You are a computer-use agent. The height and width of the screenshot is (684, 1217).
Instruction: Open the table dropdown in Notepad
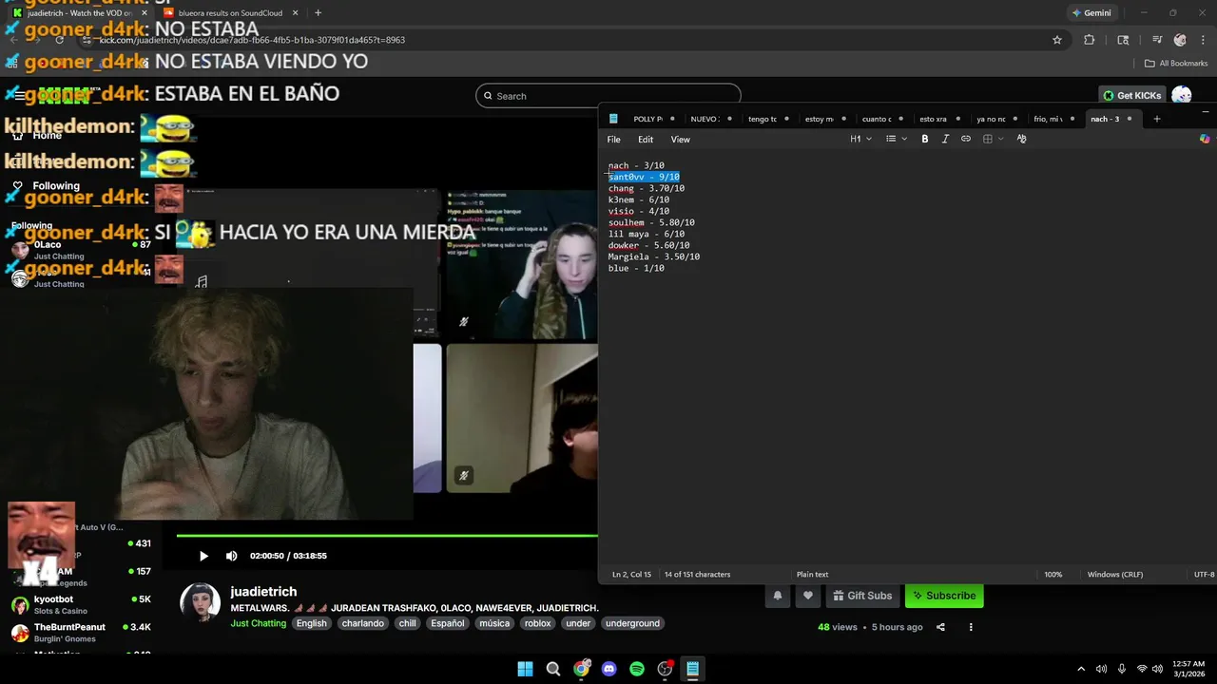(x=993, y=139)
